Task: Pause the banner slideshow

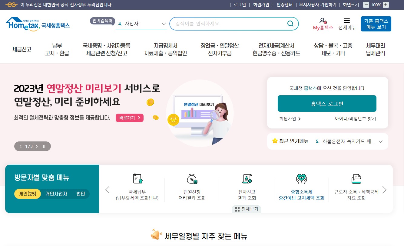Action: click(x=44, y=146)
